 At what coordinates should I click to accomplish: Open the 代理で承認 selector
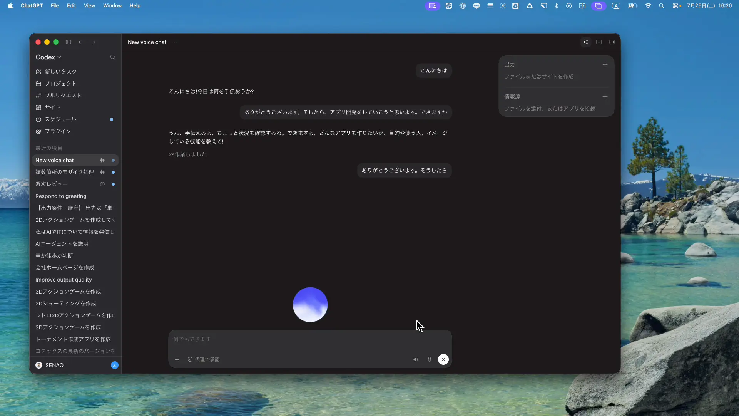coord(204,359)
